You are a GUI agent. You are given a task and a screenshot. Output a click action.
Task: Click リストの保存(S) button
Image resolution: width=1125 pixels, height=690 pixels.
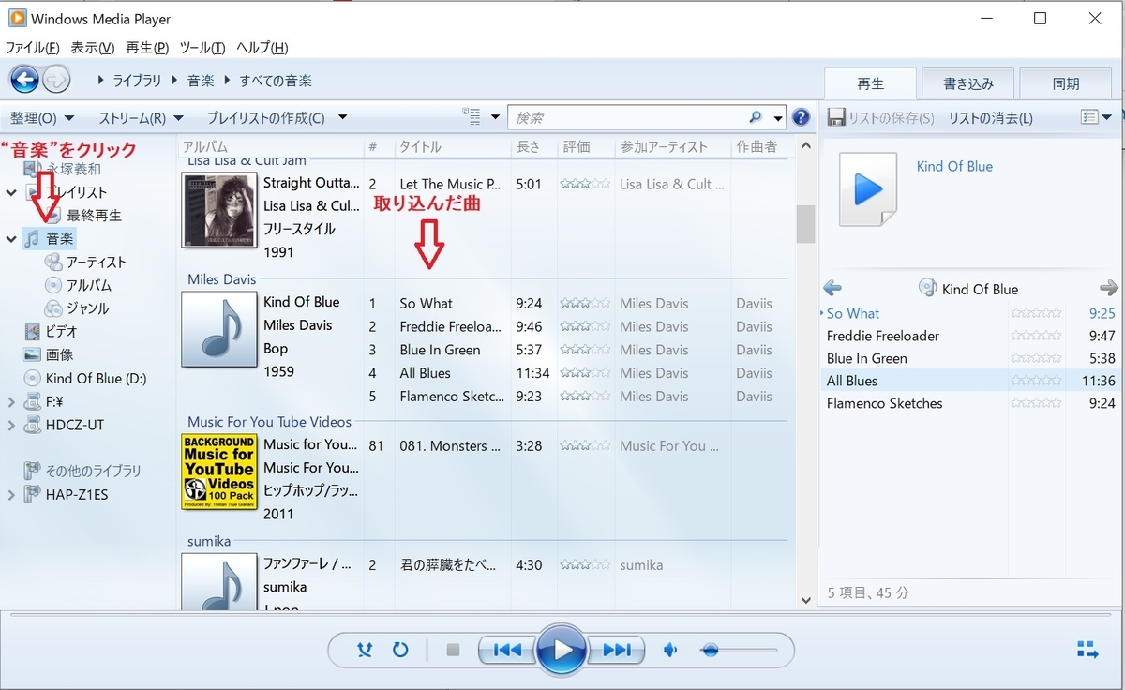(881, 118)
